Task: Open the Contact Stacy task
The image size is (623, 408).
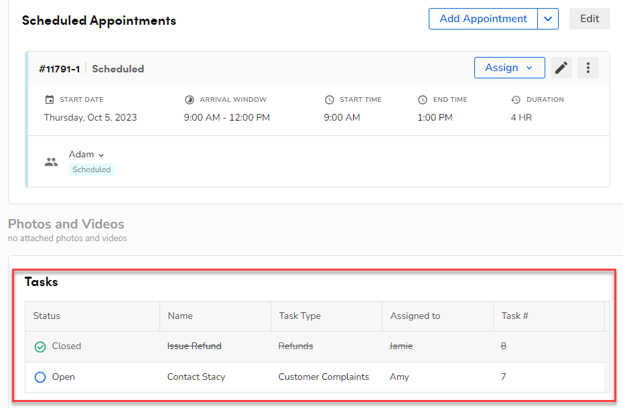Action: [x=196, y=377]
